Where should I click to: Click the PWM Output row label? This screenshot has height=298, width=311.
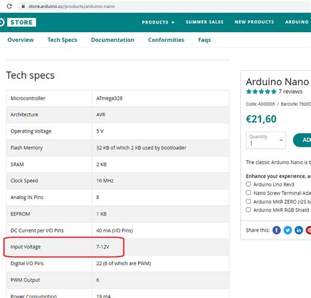[25, 280]
